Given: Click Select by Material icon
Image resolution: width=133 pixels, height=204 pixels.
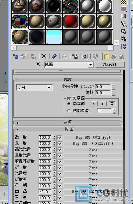Looking at the screenshot, I should point(124,39).
